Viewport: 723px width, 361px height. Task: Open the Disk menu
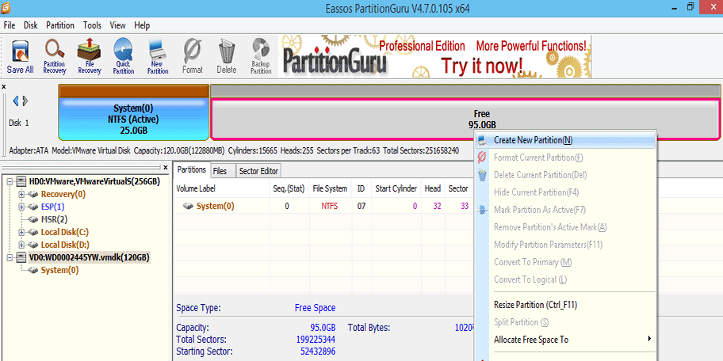pos(31,25)
